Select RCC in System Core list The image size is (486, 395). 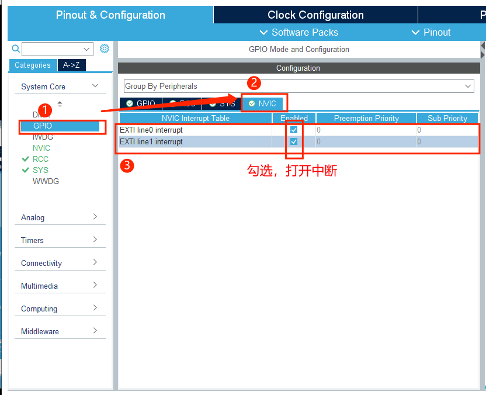pyautogui.click(x=40, y=160)
